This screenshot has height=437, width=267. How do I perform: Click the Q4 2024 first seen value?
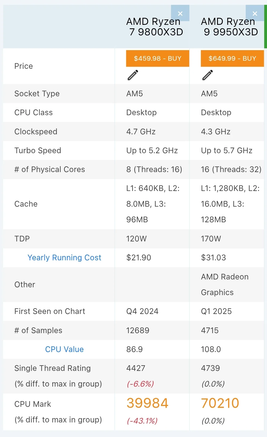[142, 311]
